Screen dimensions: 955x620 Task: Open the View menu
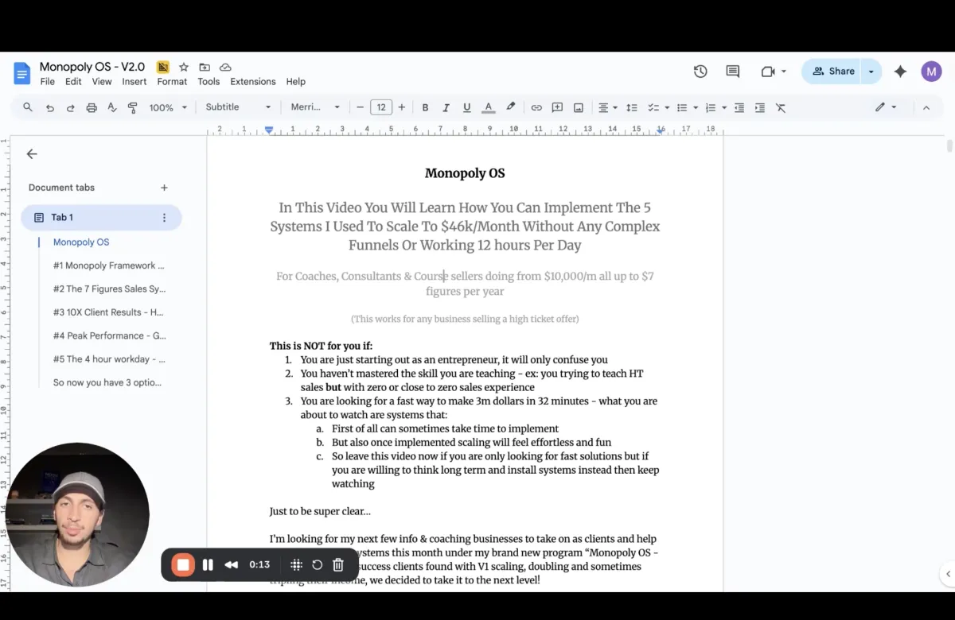[x=102, y=82]
